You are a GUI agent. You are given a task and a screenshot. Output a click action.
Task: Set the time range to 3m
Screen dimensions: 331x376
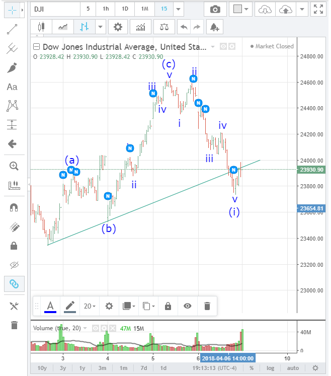(102, 368)
